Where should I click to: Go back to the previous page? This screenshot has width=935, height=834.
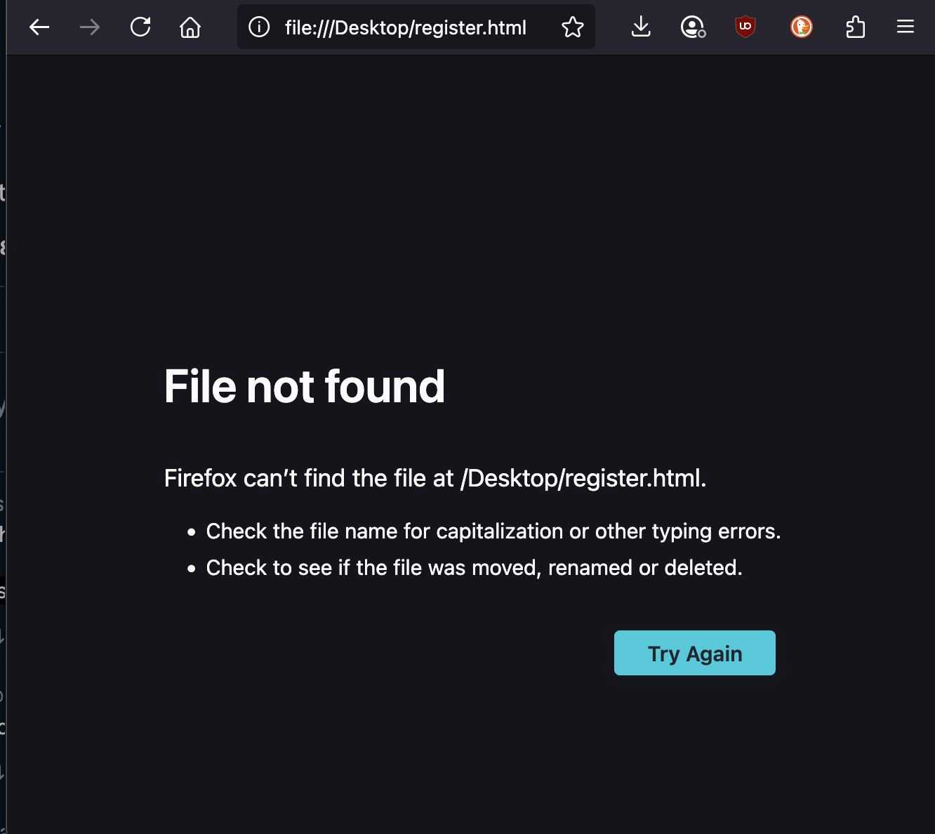[x=39, y=27]
